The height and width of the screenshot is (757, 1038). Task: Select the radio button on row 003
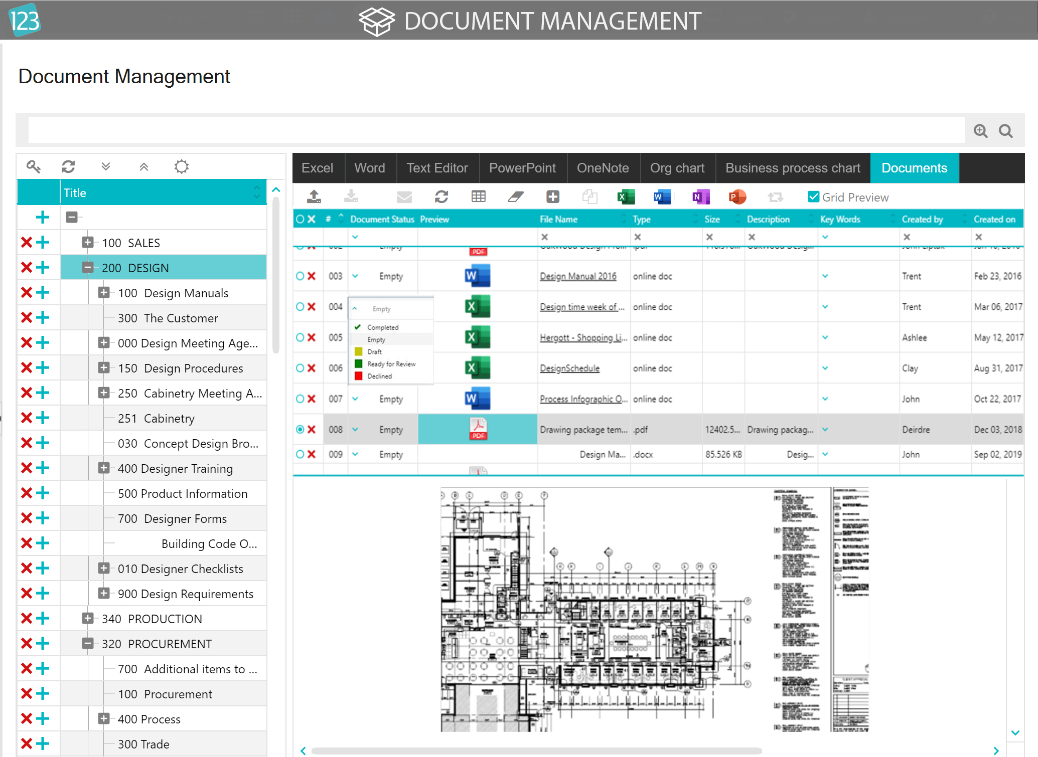[300, 276]
